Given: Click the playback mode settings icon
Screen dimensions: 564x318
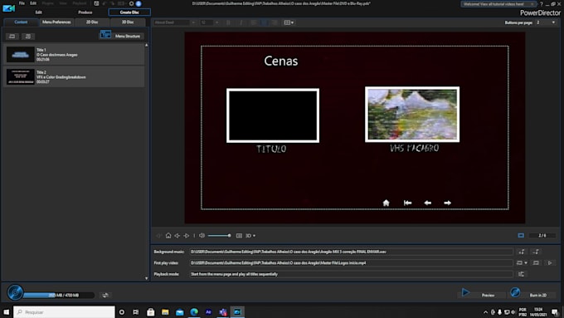Looking at the screenshot, I should pyautogui.click(x=521, y=274).
